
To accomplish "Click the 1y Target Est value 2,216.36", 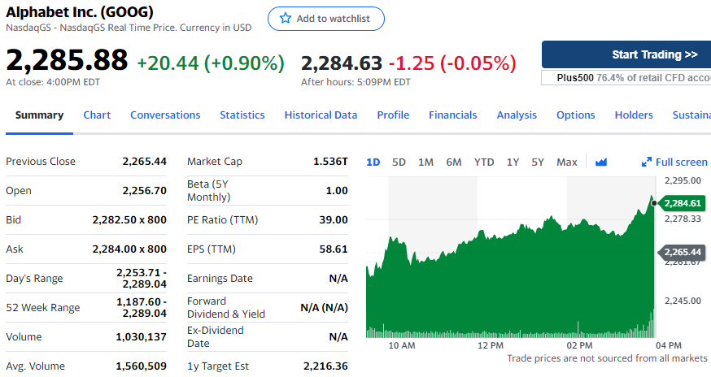I will [325, 366].
